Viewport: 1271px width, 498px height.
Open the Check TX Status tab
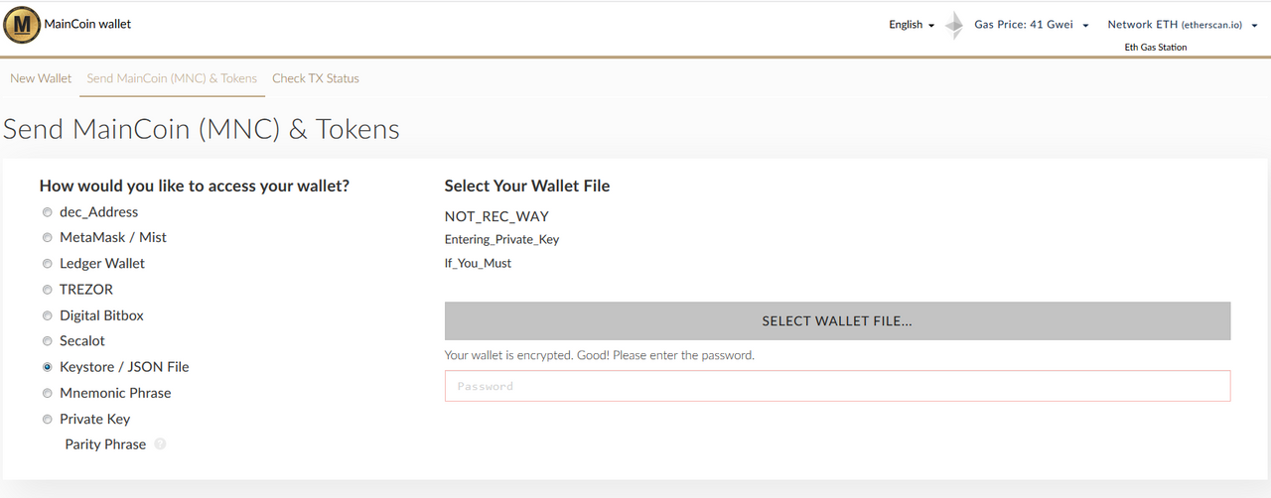(x=316, y=78)
